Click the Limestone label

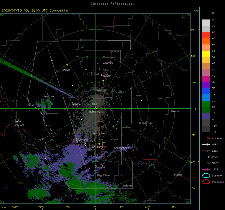point(47,96)
